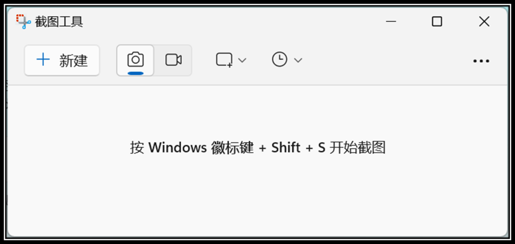The width and height of the screenshot is (515, 244).
Task: Maximize the 截图工具 window
Action: (437, 21)
